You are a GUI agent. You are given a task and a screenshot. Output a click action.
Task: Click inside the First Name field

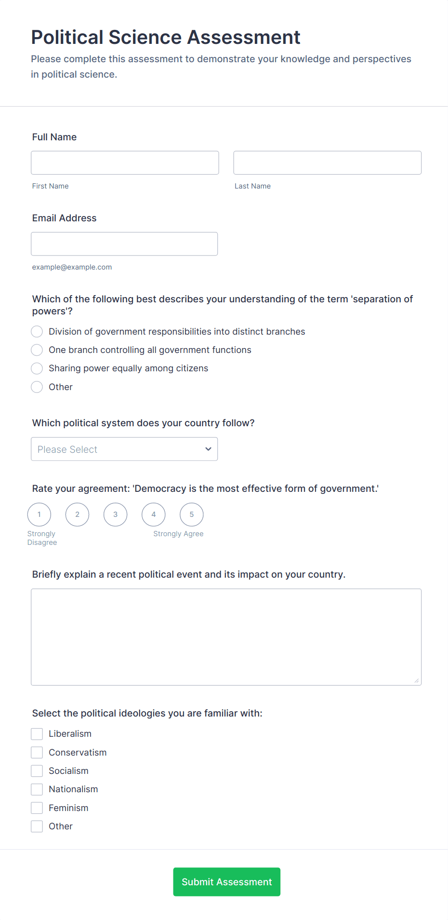[x=124, y=162]
